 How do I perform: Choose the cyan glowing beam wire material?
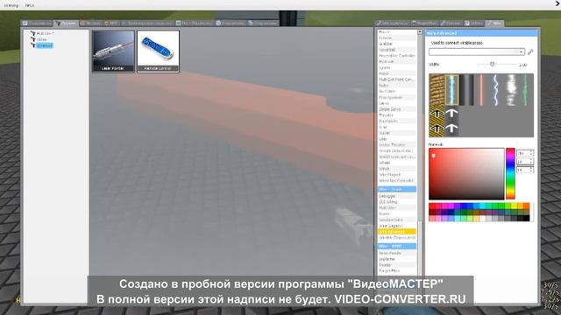point(451,89)
